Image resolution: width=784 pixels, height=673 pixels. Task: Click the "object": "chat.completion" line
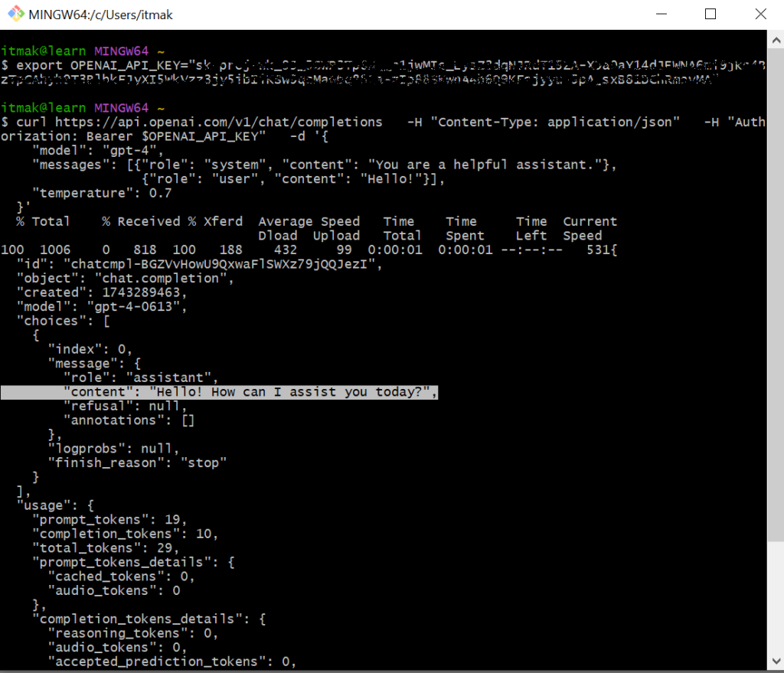pyautogui.click(x=125, y=278)
